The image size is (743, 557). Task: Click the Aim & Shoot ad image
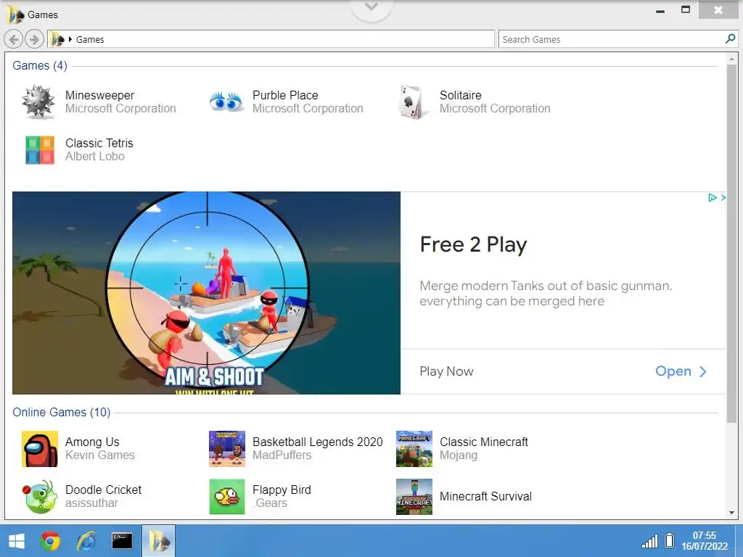click(206, 293)
